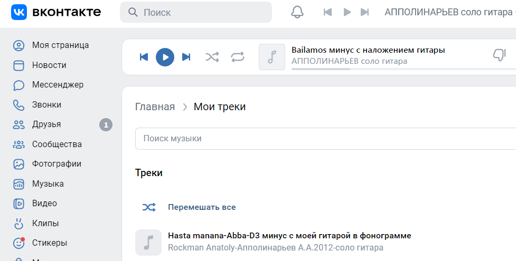Click the Моя страница profile icon
The image size is (516, 261).
click(x=19, y=45)
